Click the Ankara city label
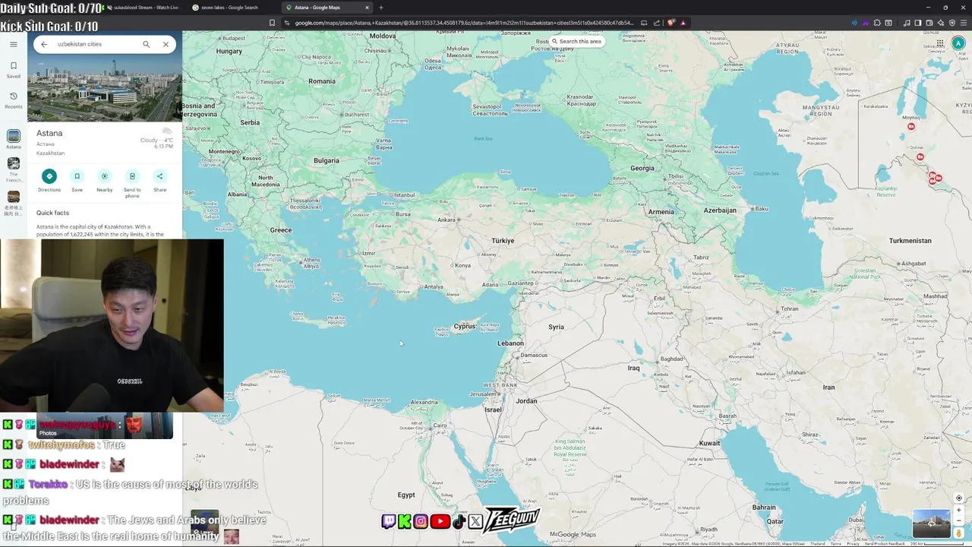The width and height of the screenshot is (972, 547). point(446,220)
